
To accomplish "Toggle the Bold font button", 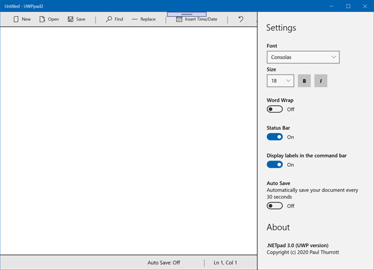I will [304, 81].
